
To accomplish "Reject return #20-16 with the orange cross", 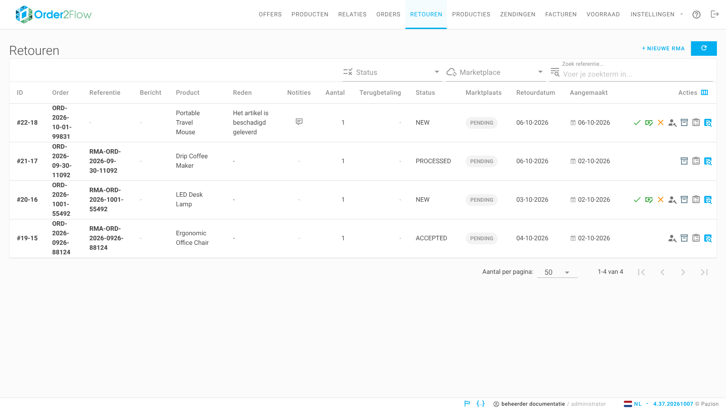I will (x=661, y=200).
